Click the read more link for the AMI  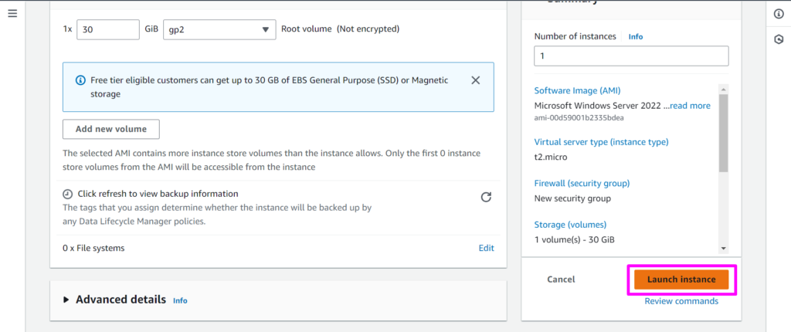690,106
